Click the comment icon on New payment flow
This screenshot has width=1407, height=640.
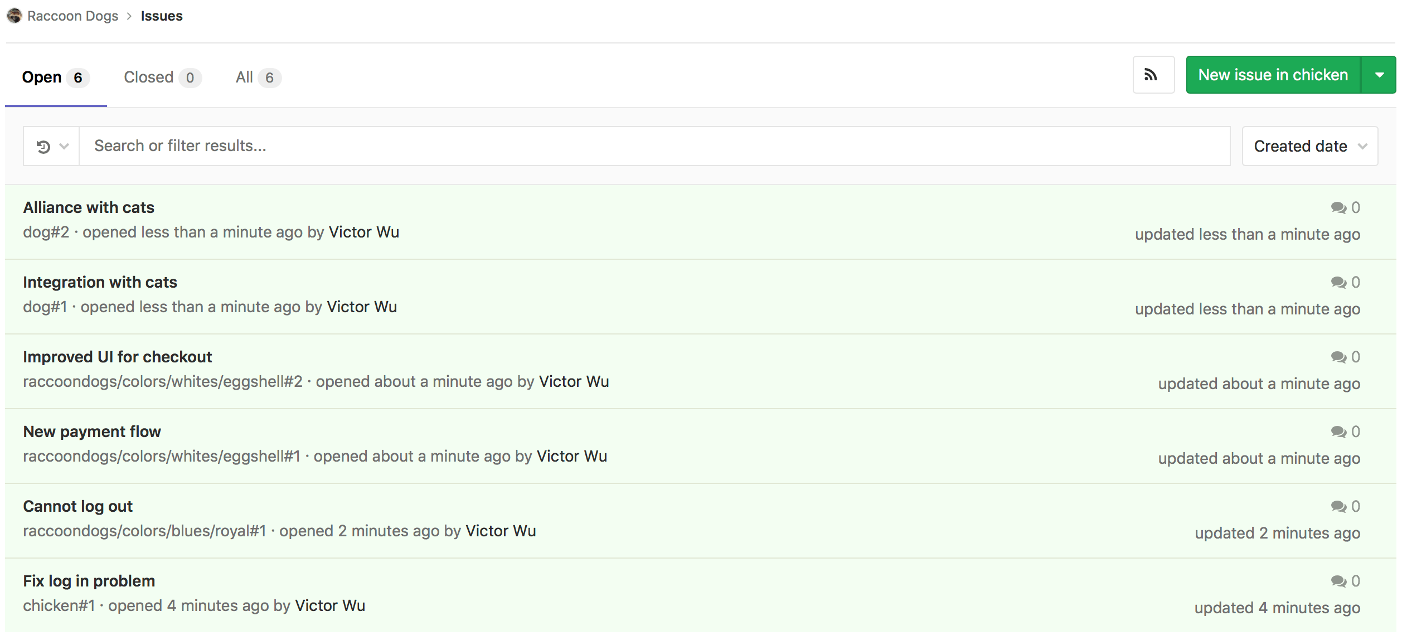pyautogui.click(x=1338, y=431)
